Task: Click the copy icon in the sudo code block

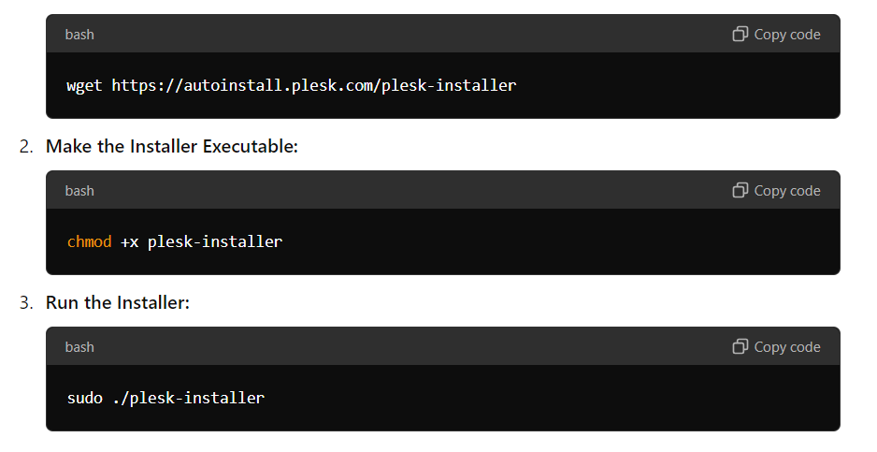Action: (x=740, y=346)
